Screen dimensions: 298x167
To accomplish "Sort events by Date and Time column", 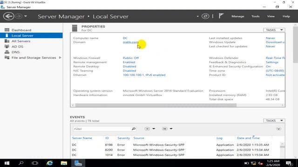I will [x=248, y=138].
